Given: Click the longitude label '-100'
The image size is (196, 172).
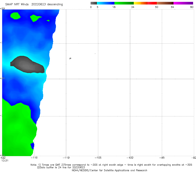Looking at the screenshot, I should pyautogui.click(x=130, y=158).
